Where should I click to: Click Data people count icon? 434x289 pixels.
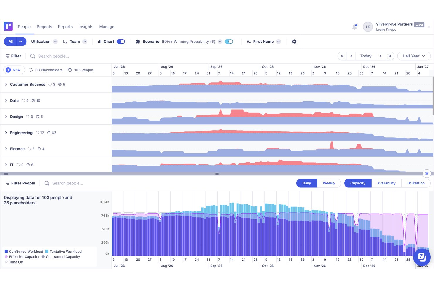33,100
